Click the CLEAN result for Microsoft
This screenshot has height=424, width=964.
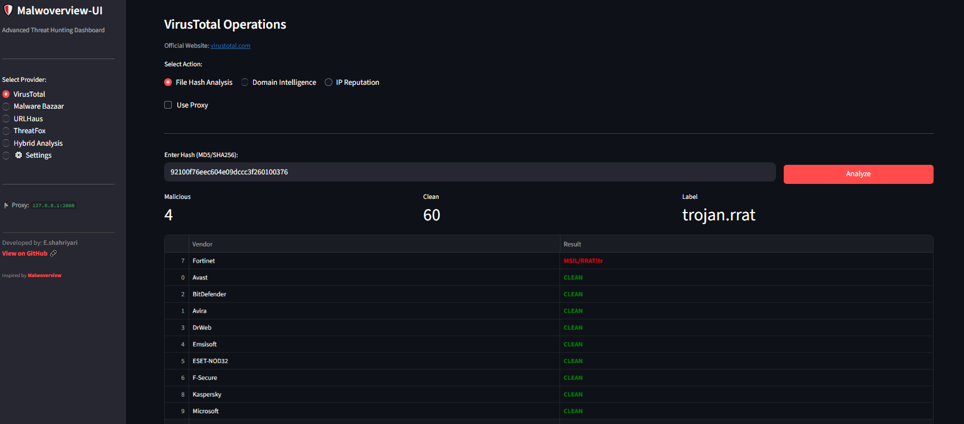746,411
